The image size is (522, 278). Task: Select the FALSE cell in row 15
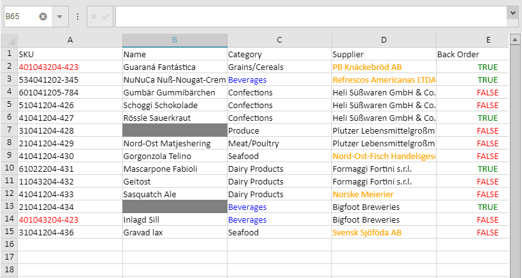click(473, 232)
